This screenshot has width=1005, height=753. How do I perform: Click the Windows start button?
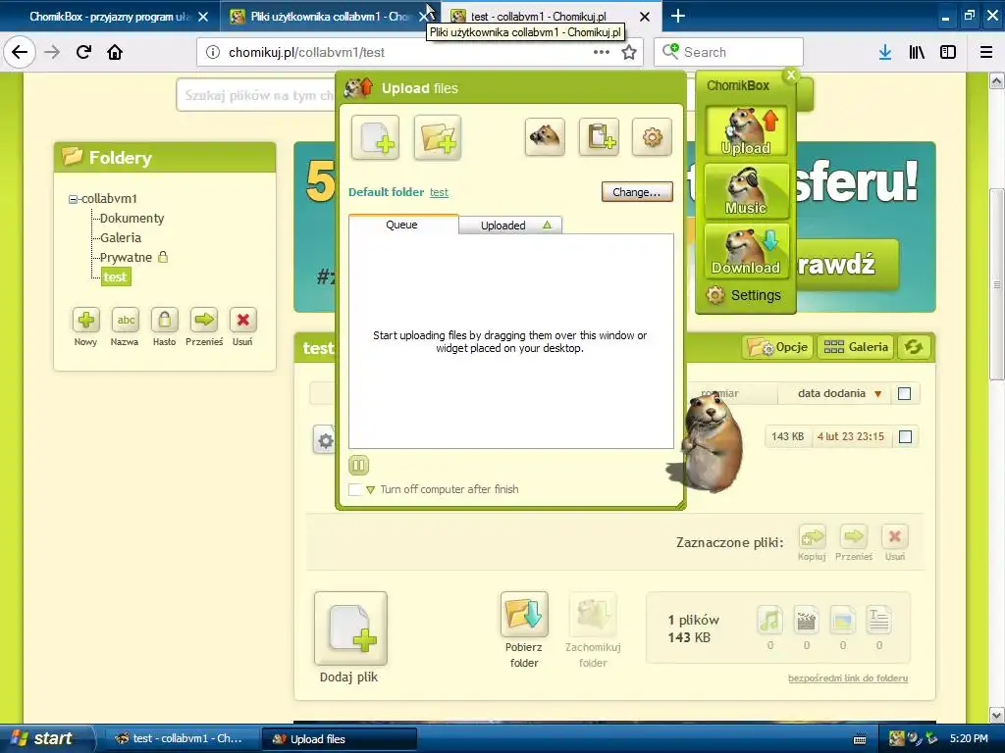coord(47,738)
